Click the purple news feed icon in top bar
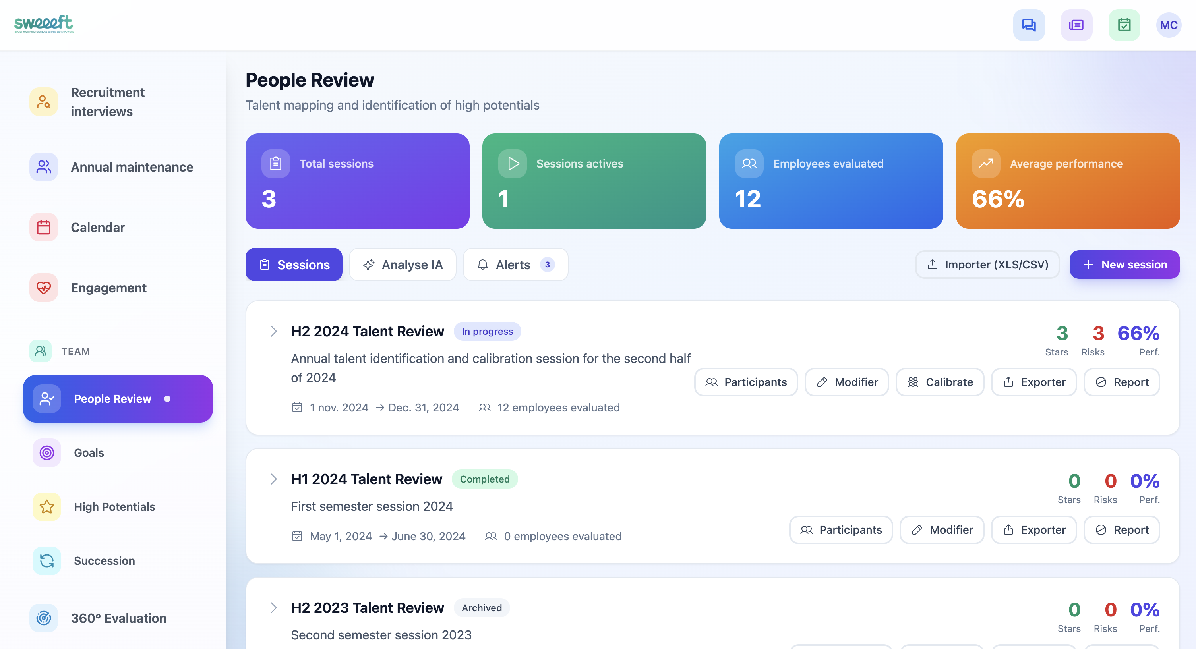Image resolution: width=1196 pixels, height=649 pixels. (x=1076, y=25)
